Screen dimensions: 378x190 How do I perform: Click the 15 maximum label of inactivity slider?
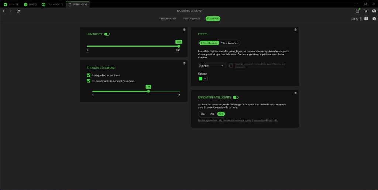point(179,95)
